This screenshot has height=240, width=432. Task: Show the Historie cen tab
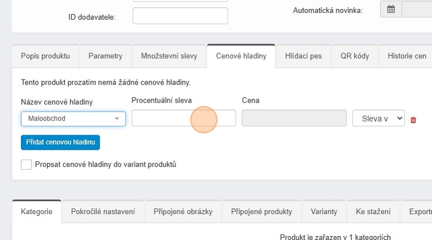tap(406, 56)
